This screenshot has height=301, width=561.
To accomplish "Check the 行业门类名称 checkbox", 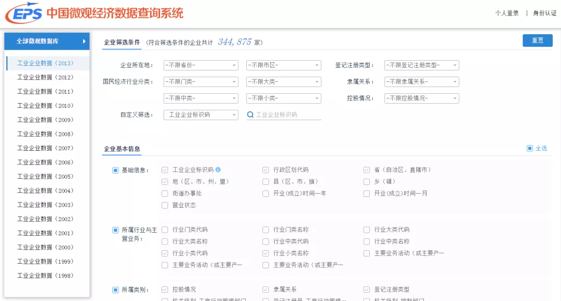I will click(x=265, y=230).
